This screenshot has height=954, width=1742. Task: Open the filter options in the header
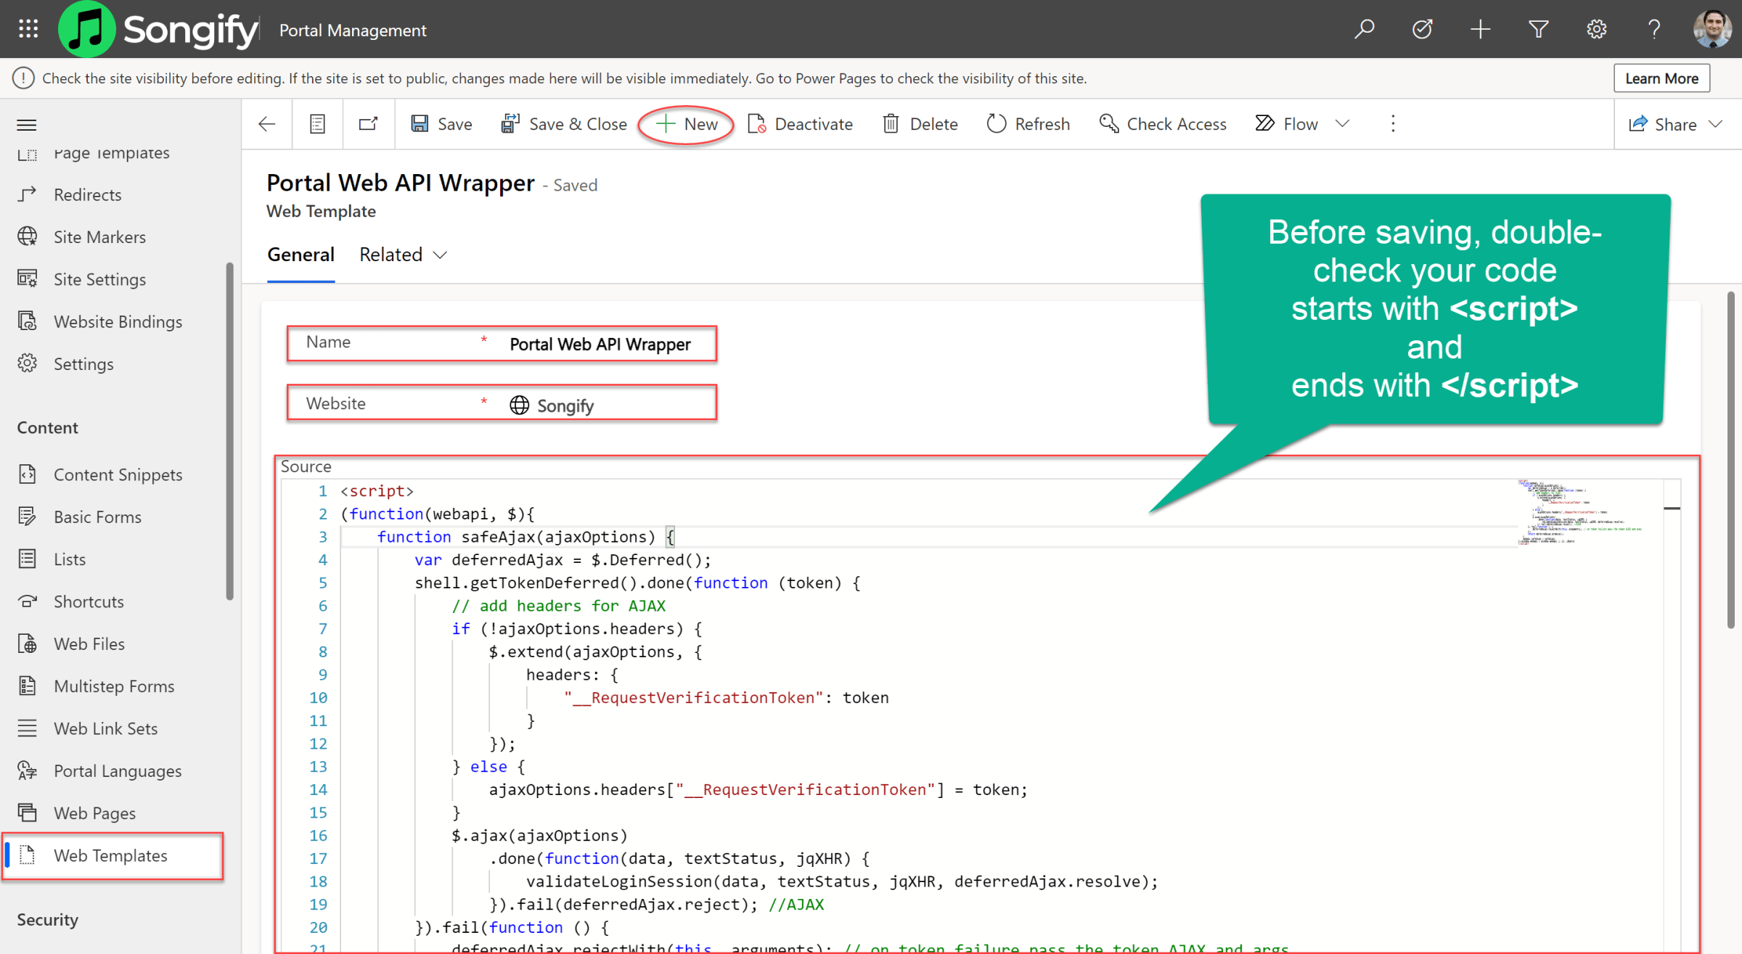click(x=1539, y=29)
